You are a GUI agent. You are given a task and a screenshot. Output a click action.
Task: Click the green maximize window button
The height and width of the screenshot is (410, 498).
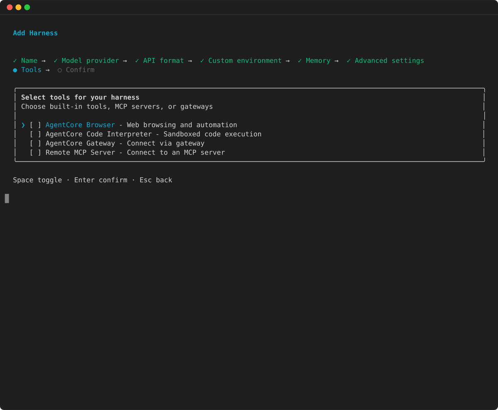(27, 7)
